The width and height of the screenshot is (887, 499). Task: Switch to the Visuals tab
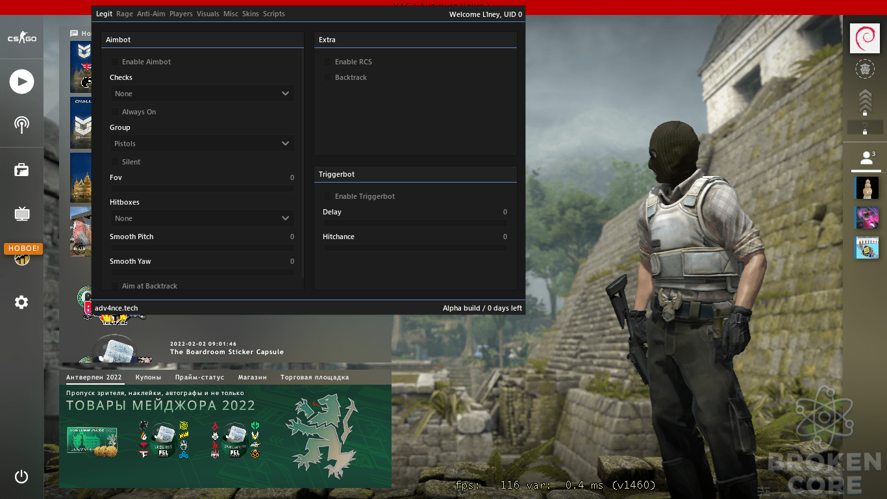pyautogui.click(x=208, y=14)
